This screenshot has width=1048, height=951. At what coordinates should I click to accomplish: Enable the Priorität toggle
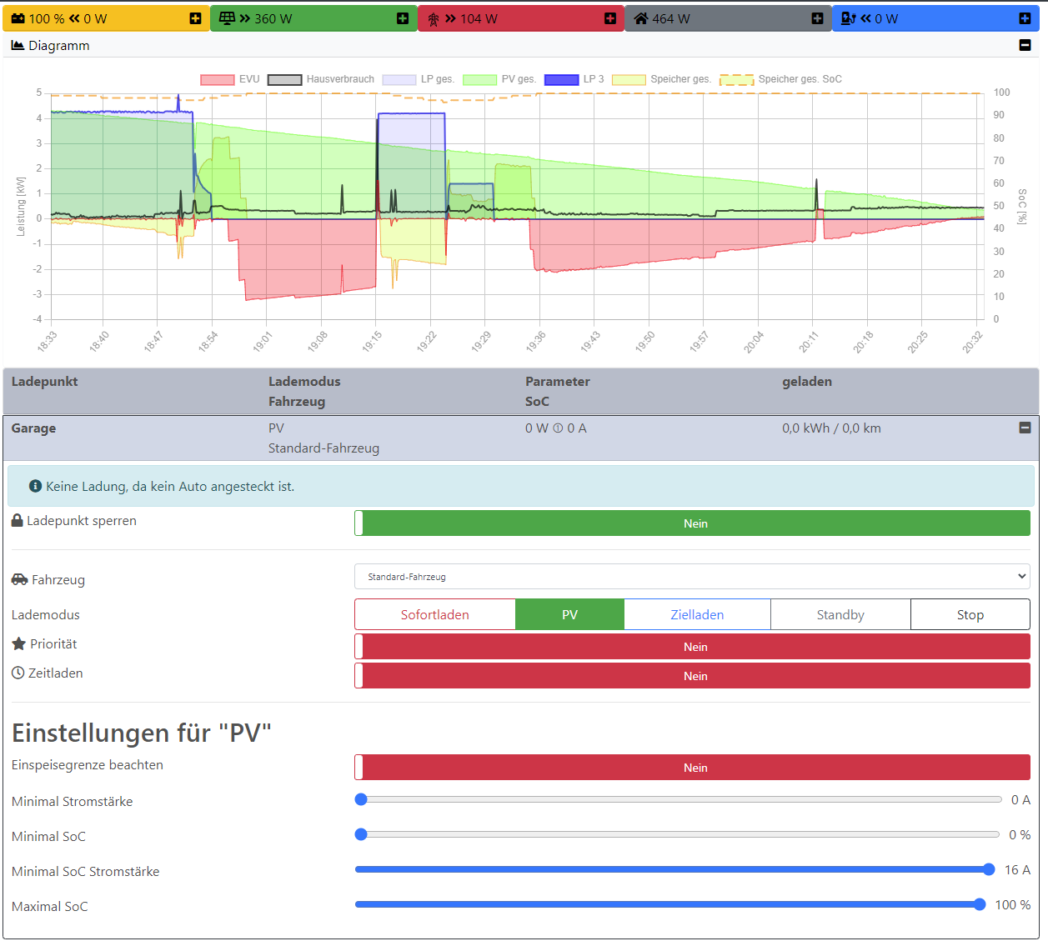[x=693, y=647]
